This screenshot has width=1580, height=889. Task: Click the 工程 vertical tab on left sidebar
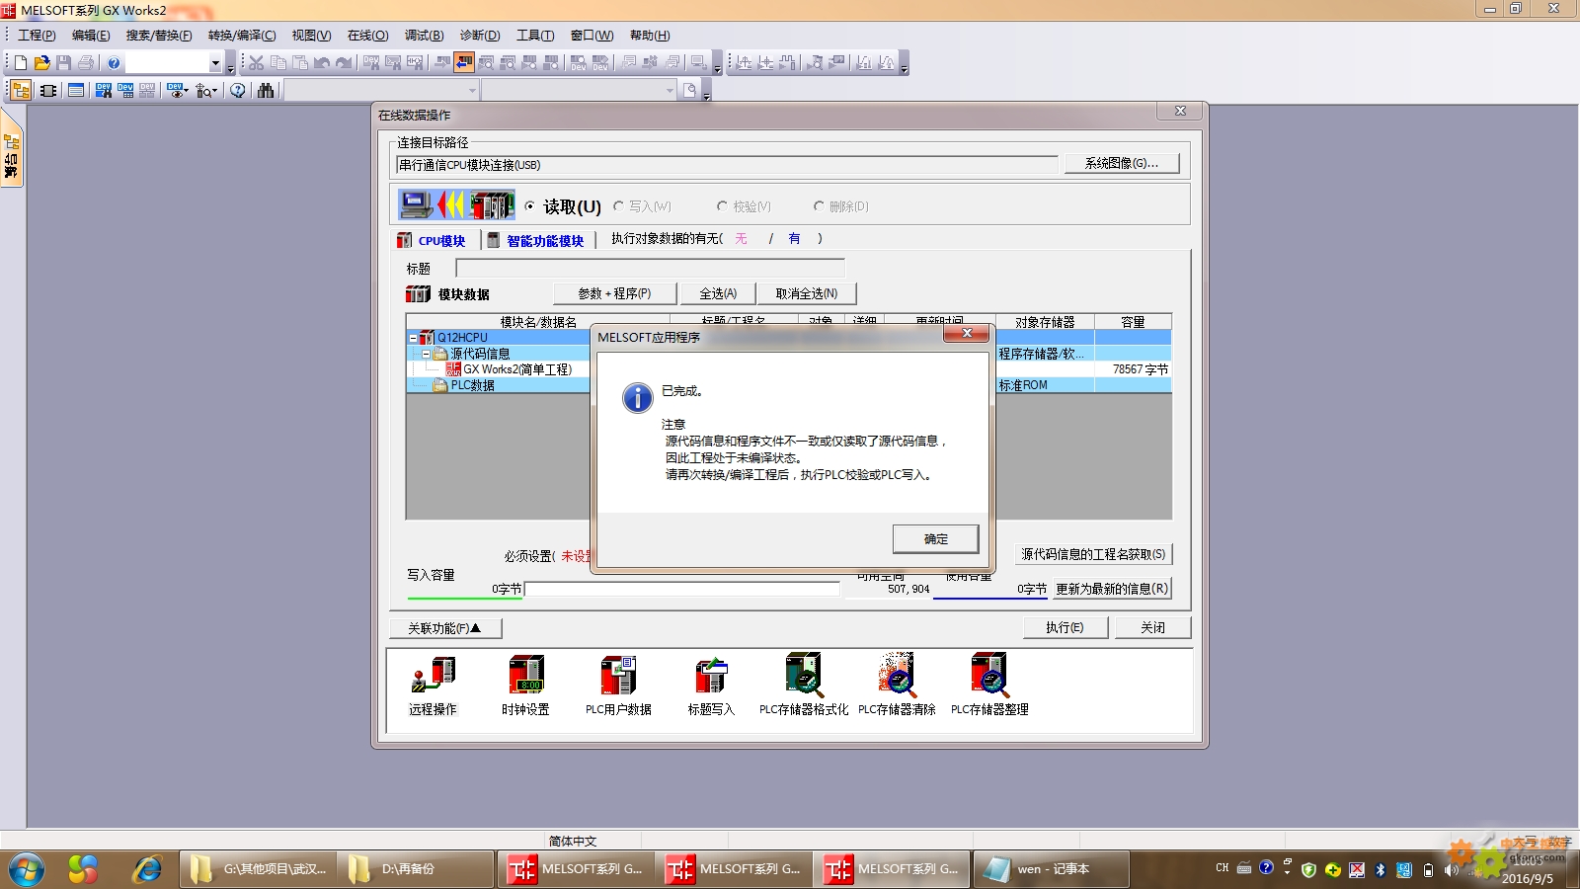coord(11,148)
